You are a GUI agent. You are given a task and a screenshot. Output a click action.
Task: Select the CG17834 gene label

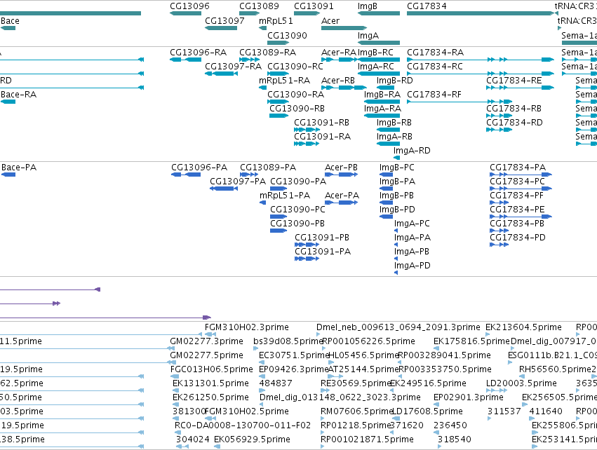point(427,6)
